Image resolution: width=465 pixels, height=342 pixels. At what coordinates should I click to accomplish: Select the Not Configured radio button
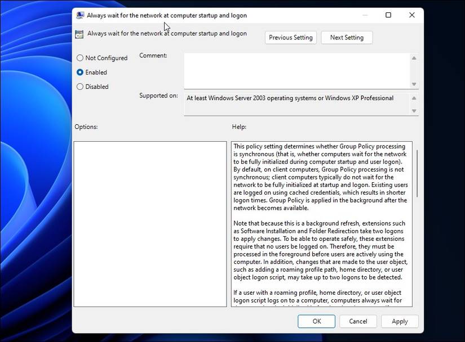(80, 58)
